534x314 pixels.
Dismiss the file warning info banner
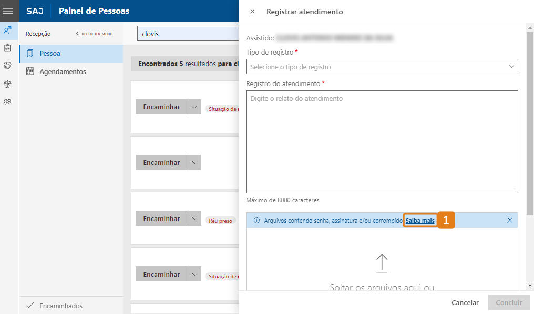(x=510, y=220)
